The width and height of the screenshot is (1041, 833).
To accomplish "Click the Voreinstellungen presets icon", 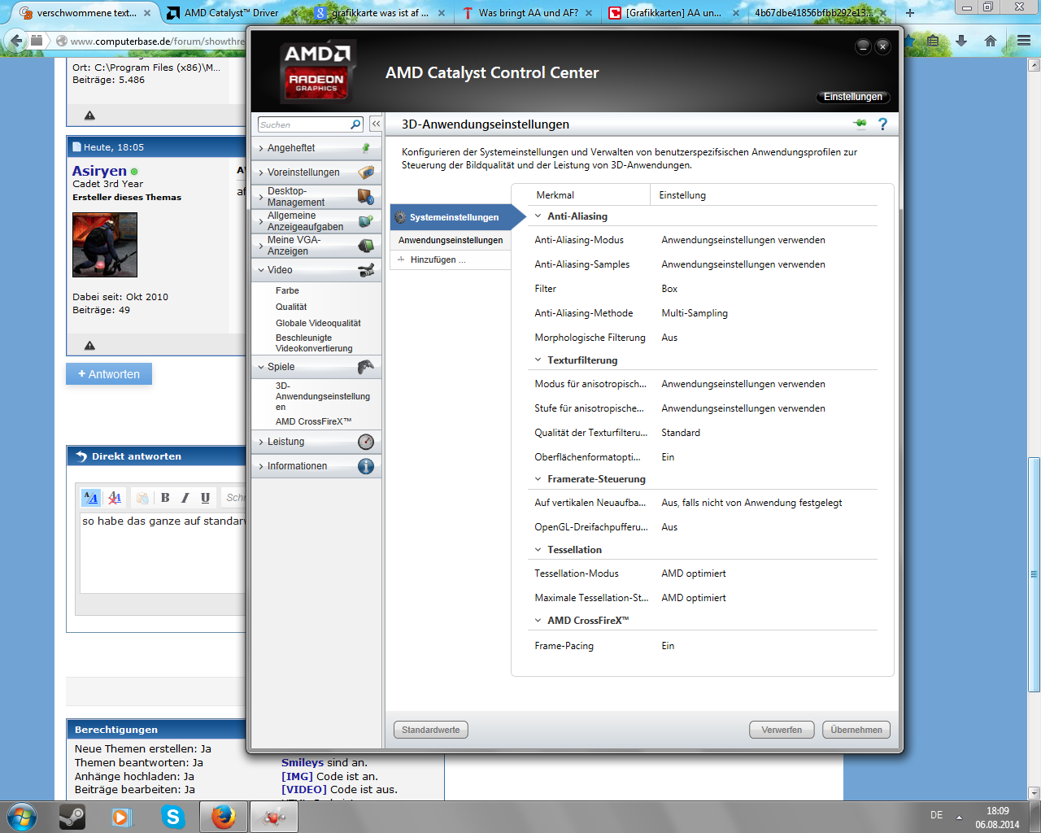I will tap(366, 172).
